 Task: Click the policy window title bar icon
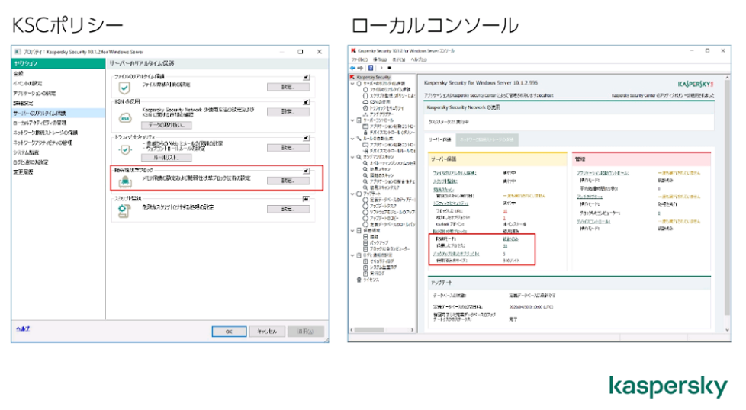(x=18, y=51)
